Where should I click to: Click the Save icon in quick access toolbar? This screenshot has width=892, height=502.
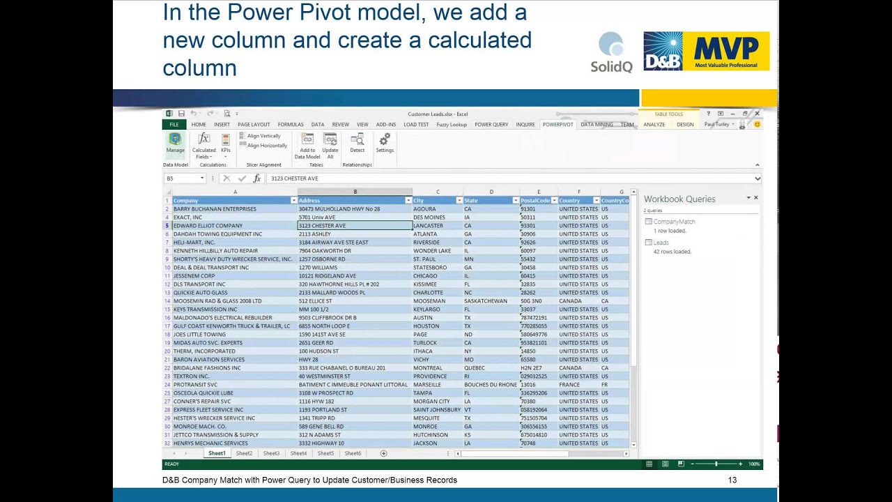pyautogui.click(x=181, y=114)
